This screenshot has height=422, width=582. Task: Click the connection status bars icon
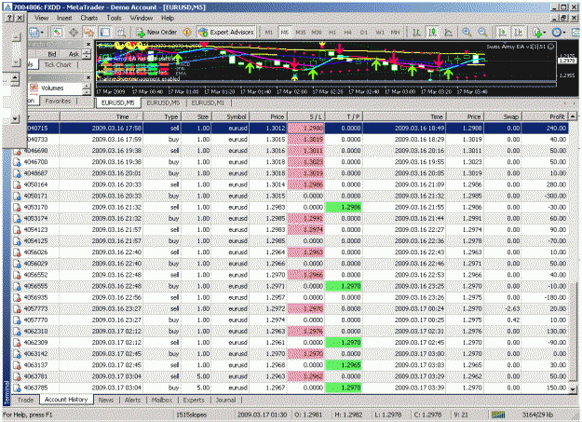(x=498, y=415)
